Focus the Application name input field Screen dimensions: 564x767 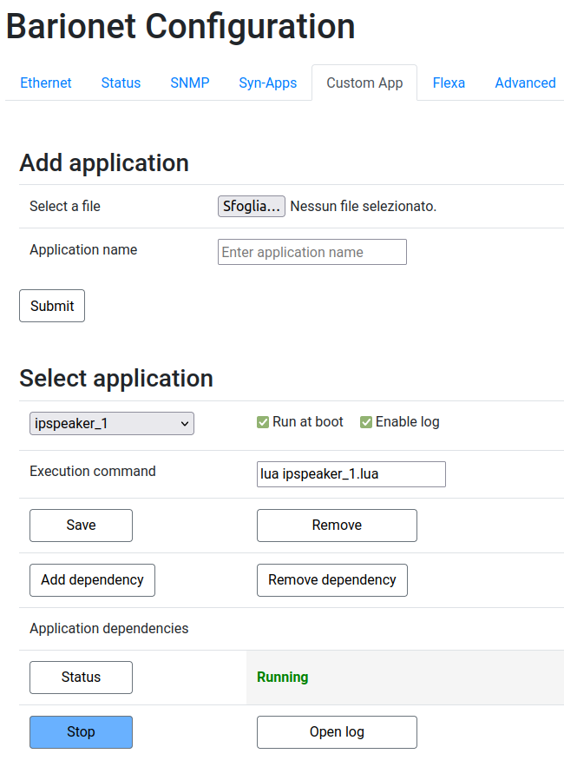(312, 252)
